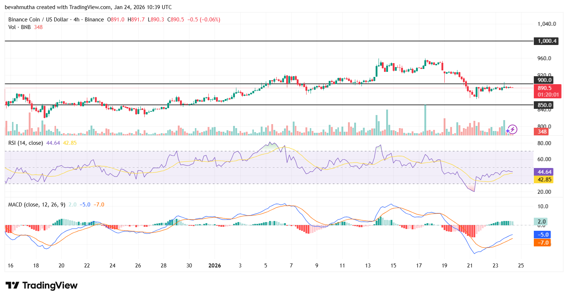Click date 22 on the time axis

87,266
